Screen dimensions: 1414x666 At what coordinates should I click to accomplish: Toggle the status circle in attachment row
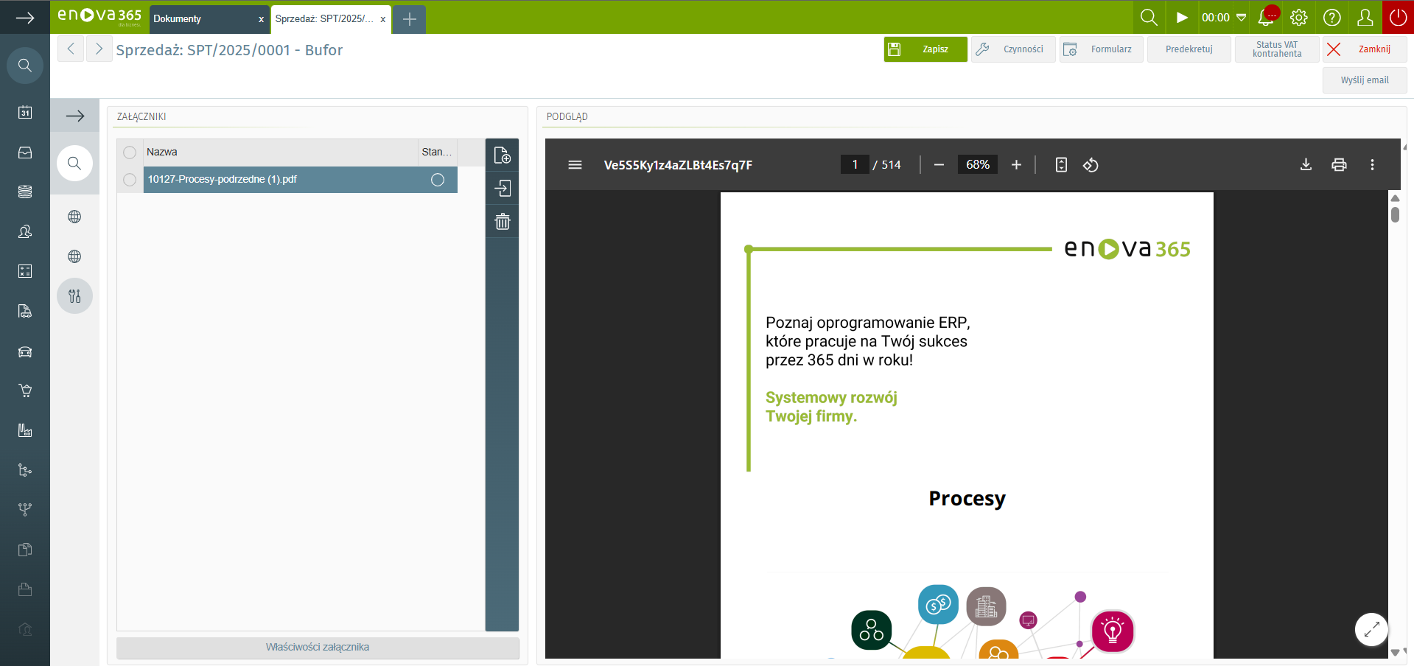[438, 180]
